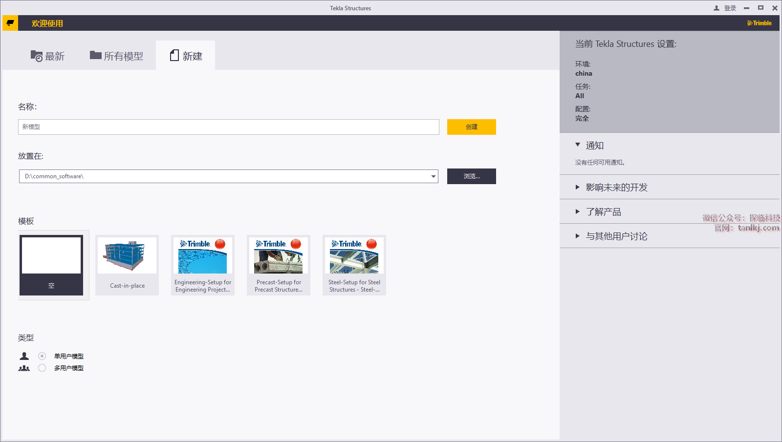Minimize the Tekla Structures window
The image size is (782, 442).
[746, 8]
